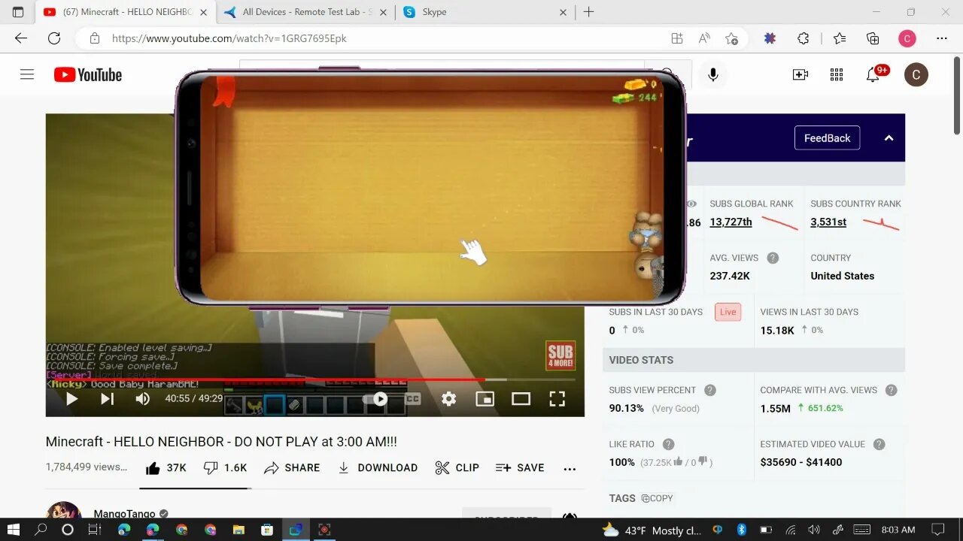Open the SUBS COUNTRY RANK 3,531st link
Viewport: 963px width, 541px height.
coord(828,222)
